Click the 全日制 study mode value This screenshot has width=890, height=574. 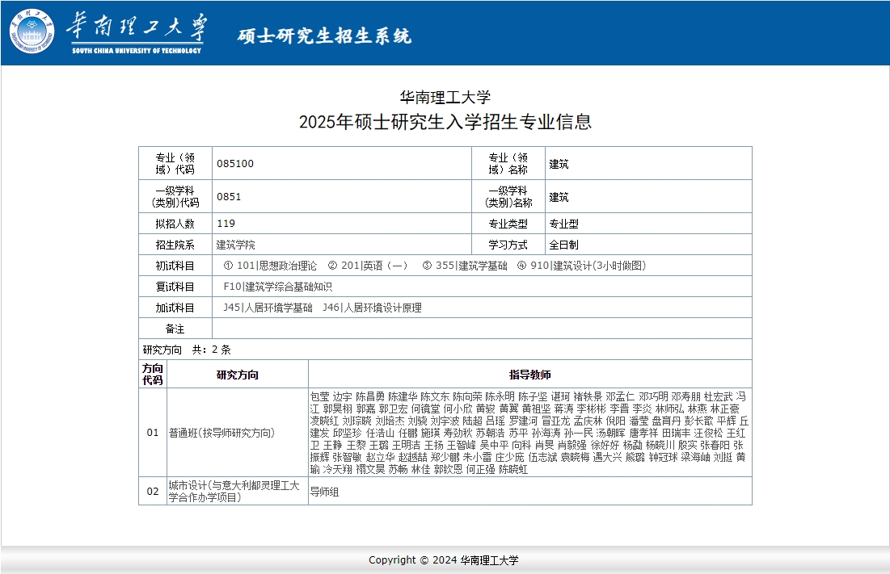point(564,245)
